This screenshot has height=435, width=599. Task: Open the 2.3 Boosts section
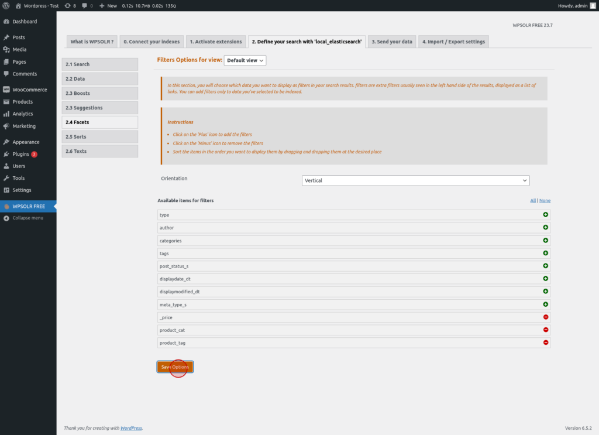tap(99, 93)
